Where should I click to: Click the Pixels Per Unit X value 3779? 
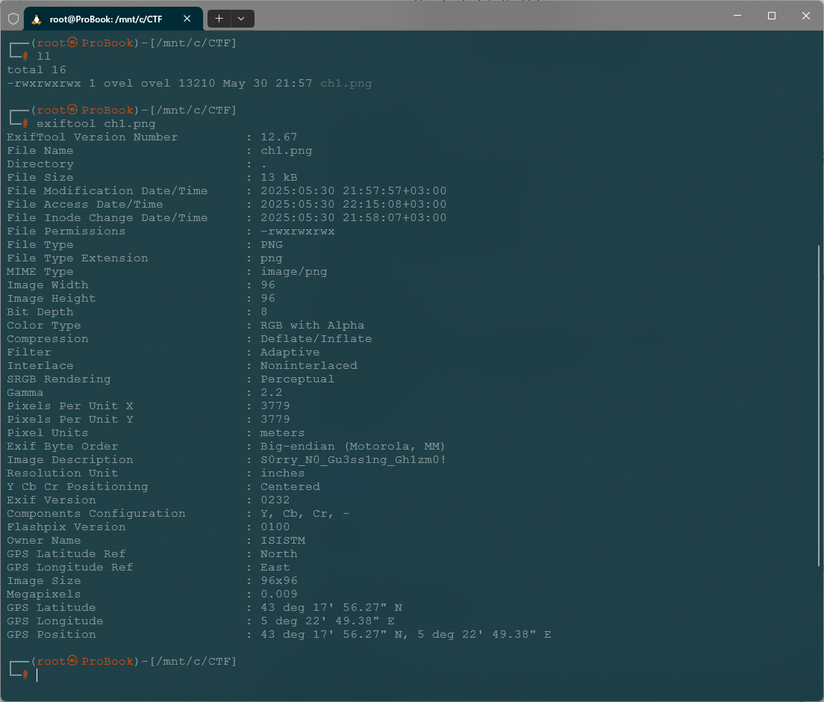tap(275, 406)
